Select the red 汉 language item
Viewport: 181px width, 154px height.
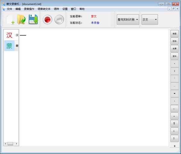(11, 35)
